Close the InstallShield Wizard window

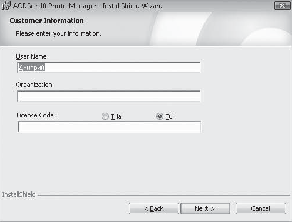tap(282, 6)
